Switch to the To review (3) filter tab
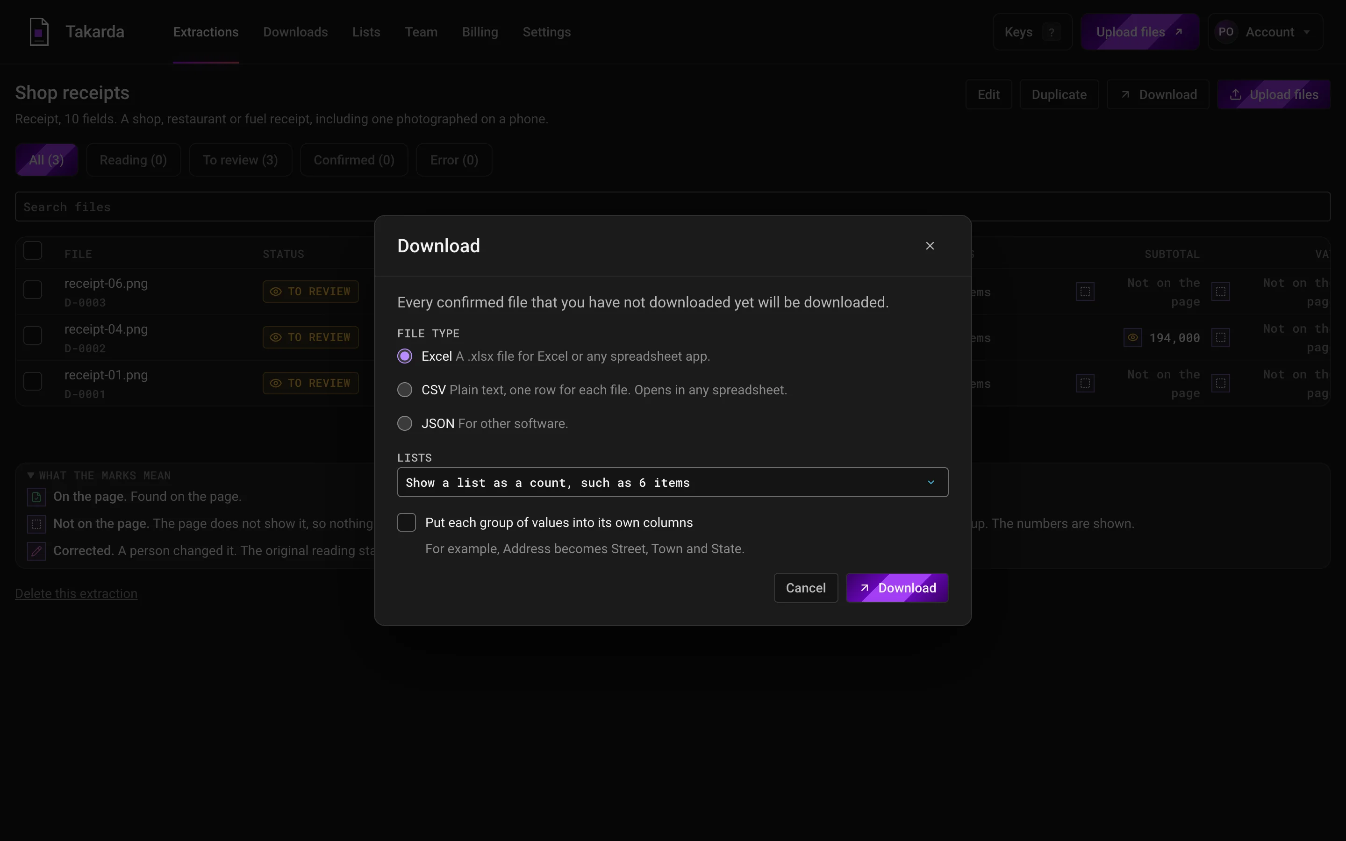 (x=240, y=160)
